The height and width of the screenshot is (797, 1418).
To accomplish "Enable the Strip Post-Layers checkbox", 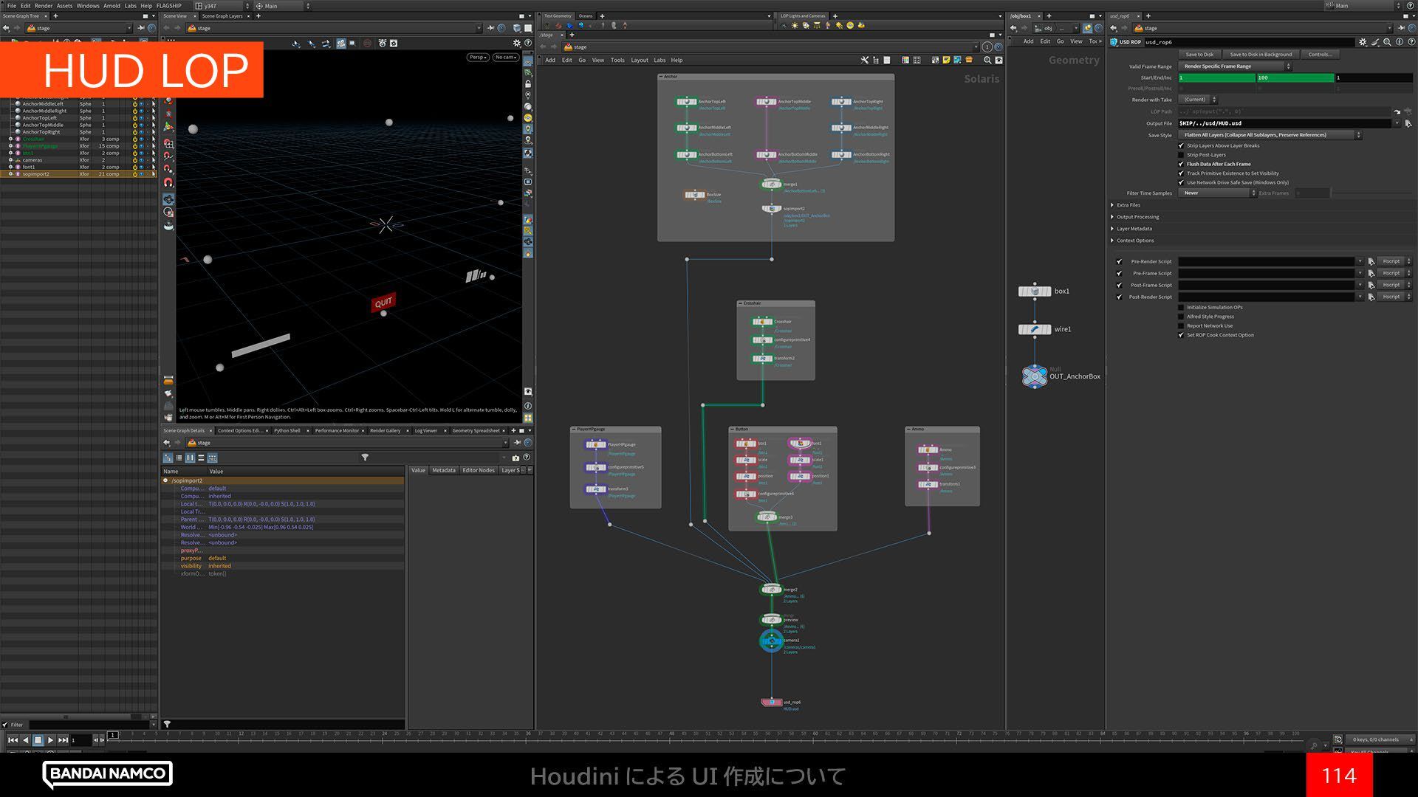I will [1181, 155].
